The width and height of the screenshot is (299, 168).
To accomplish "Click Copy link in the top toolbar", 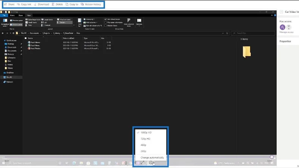I will click(24, 4).
